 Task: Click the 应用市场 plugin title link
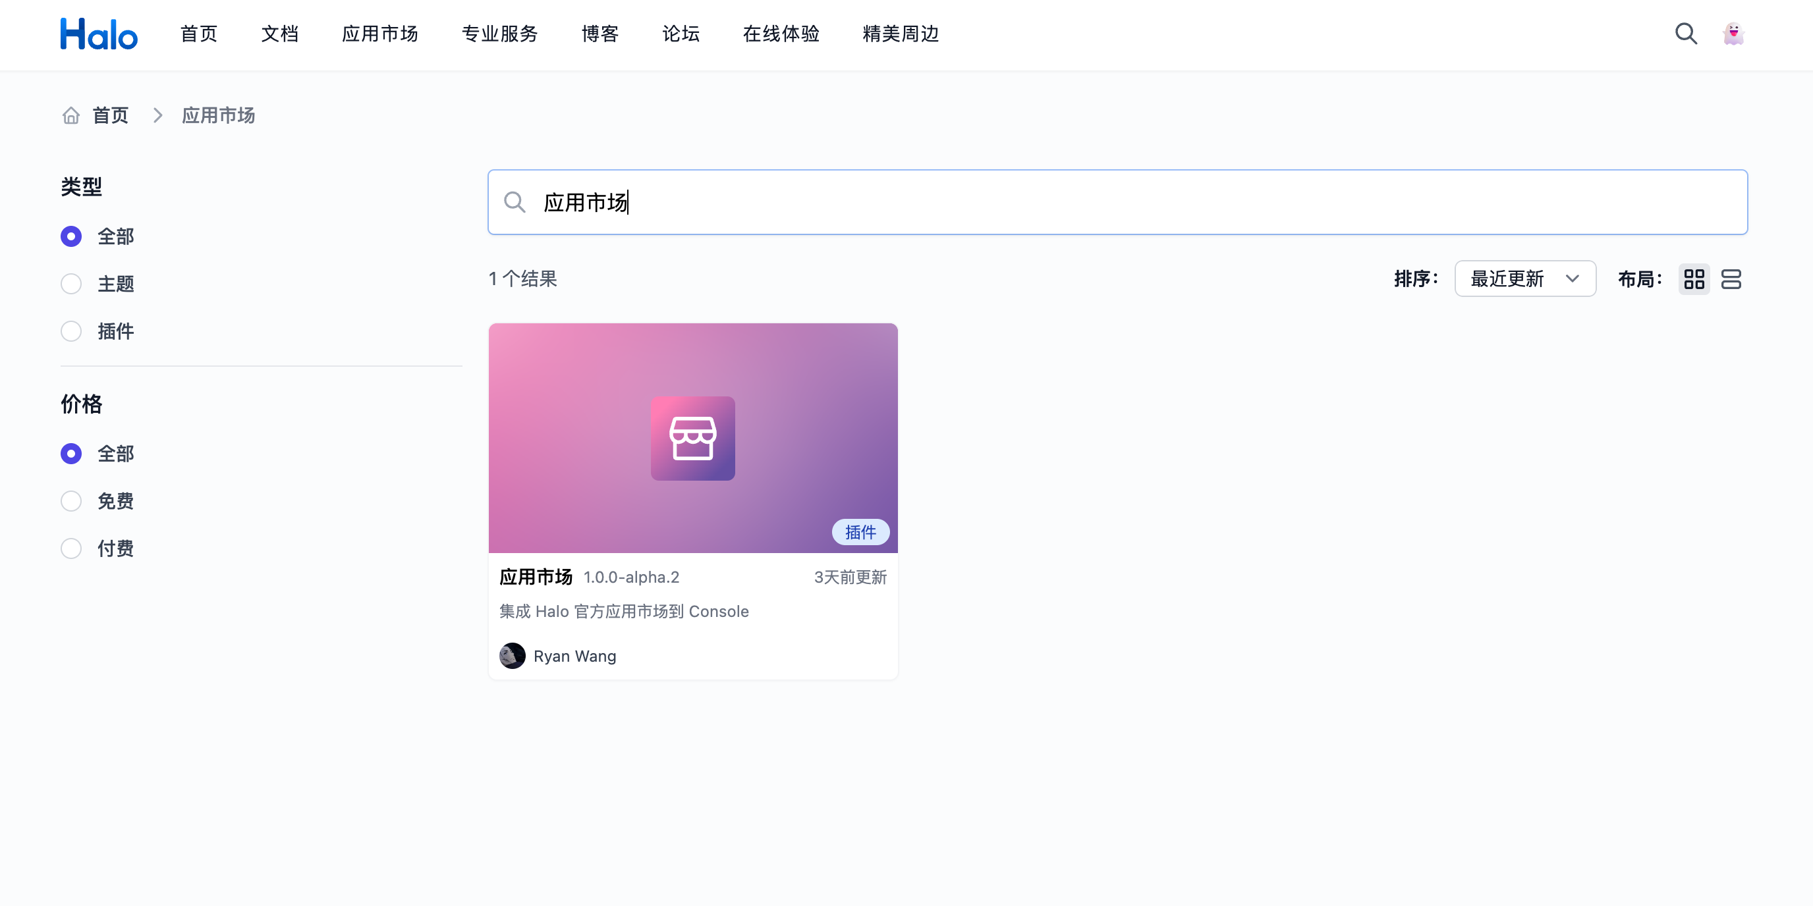(536, 577)
